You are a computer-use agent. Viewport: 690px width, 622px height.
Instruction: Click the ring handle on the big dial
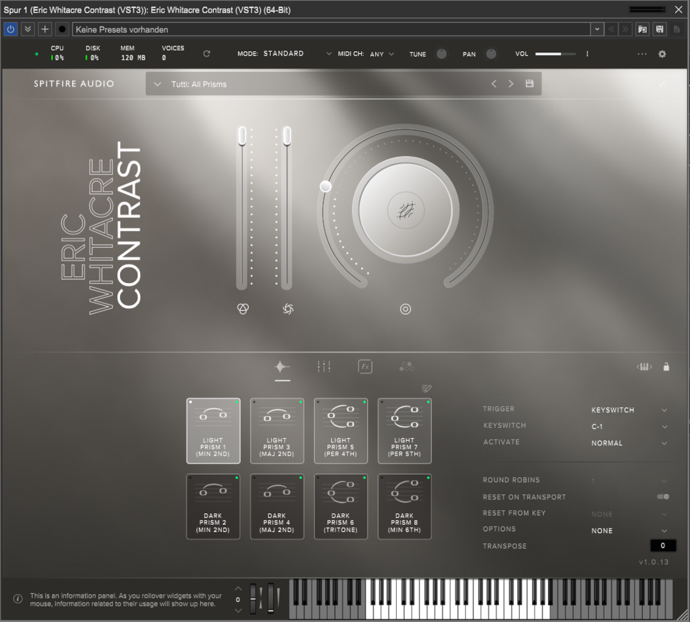(x=325, y=186)
